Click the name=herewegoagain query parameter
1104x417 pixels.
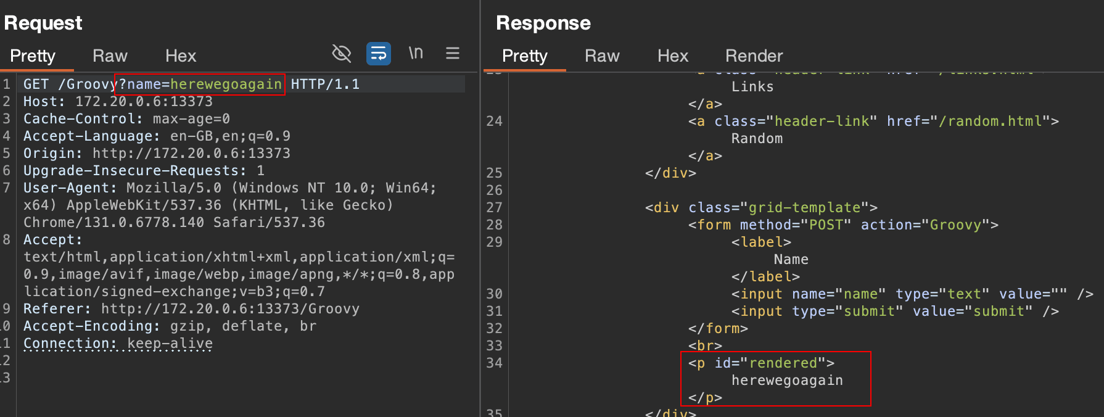200,85
